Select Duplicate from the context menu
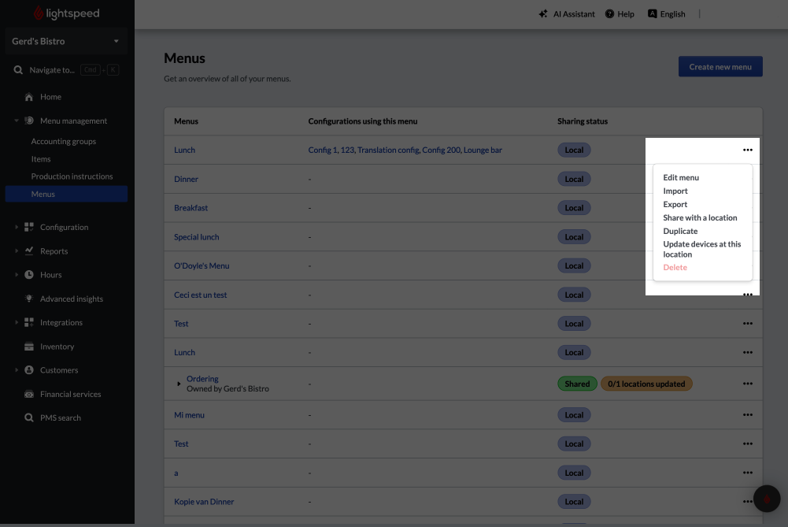Image resolution: width=788 pixels, height=527 pixels. point(680,231)
